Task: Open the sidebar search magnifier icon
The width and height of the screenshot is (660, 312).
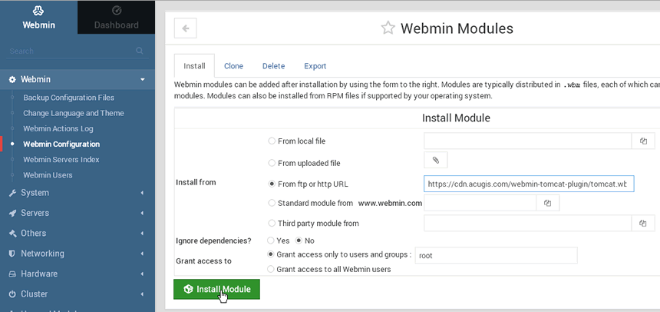Action: [x=140, y=51]
